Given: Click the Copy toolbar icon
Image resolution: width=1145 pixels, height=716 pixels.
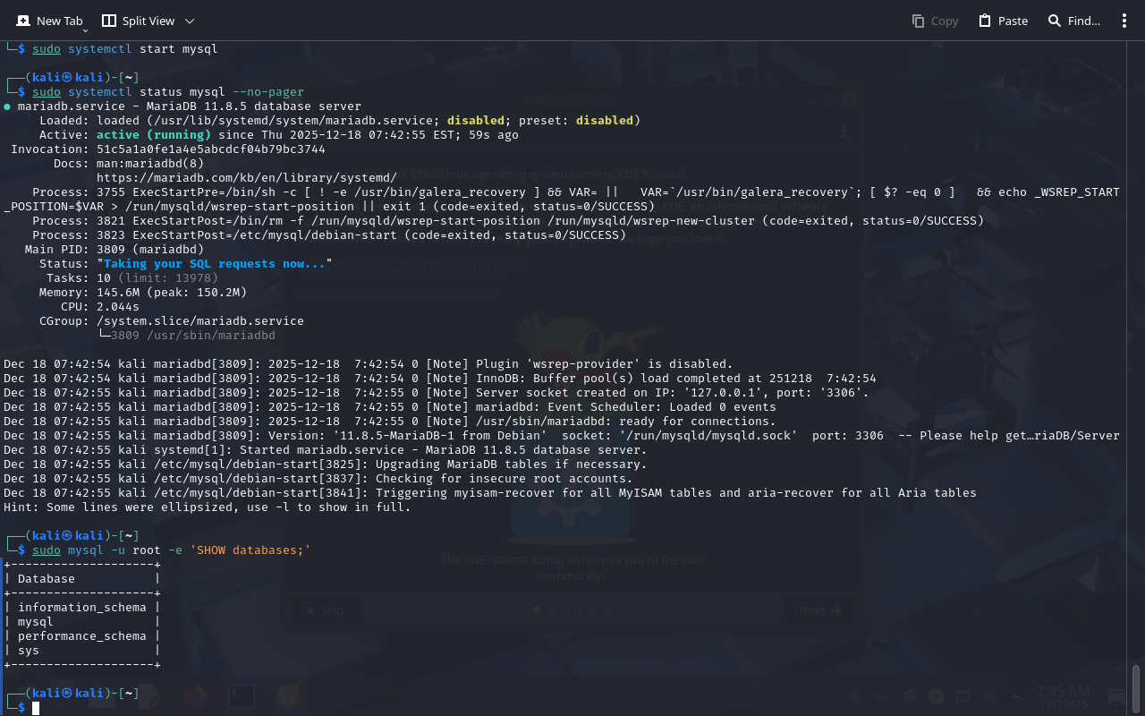Looking at the screenshot, I should (935, 21).
